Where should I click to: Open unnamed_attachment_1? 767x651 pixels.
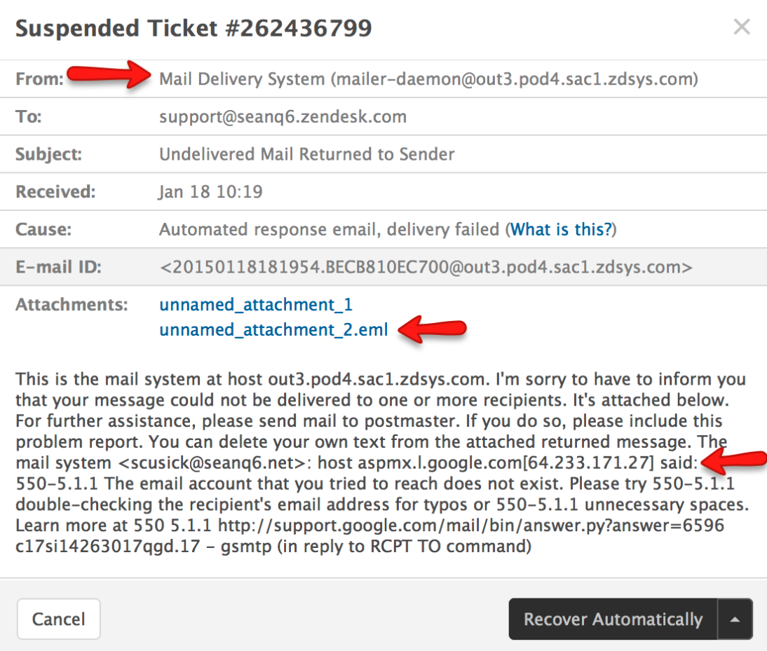pyautogui.click(x=256, y=305)
